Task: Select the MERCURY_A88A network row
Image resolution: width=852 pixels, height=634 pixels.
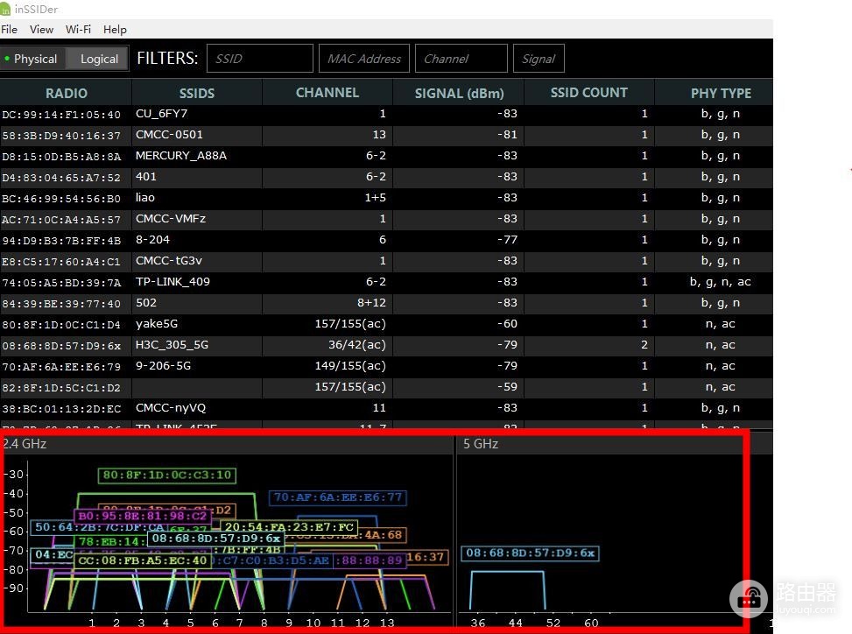Action: 386,156
